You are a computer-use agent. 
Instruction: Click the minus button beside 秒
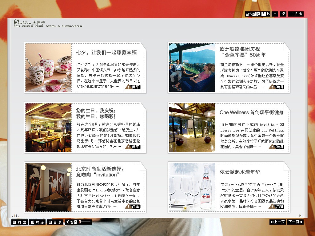tap(275, 14)
